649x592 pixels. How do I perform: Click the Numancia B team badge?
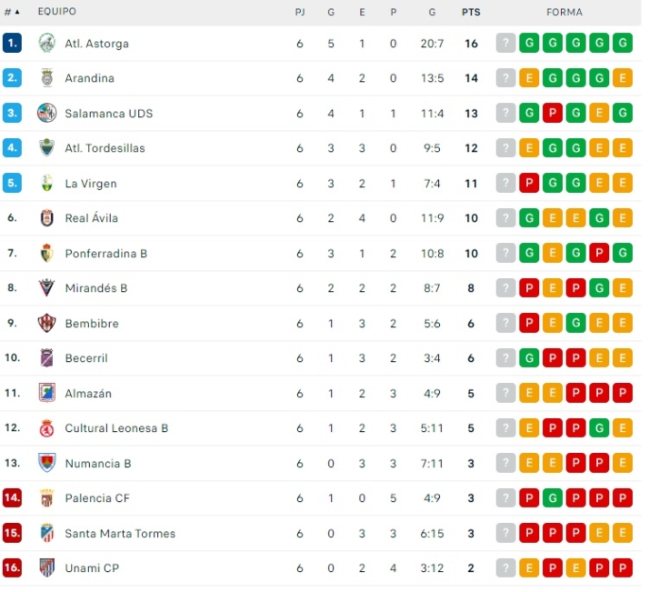point(47,463)
